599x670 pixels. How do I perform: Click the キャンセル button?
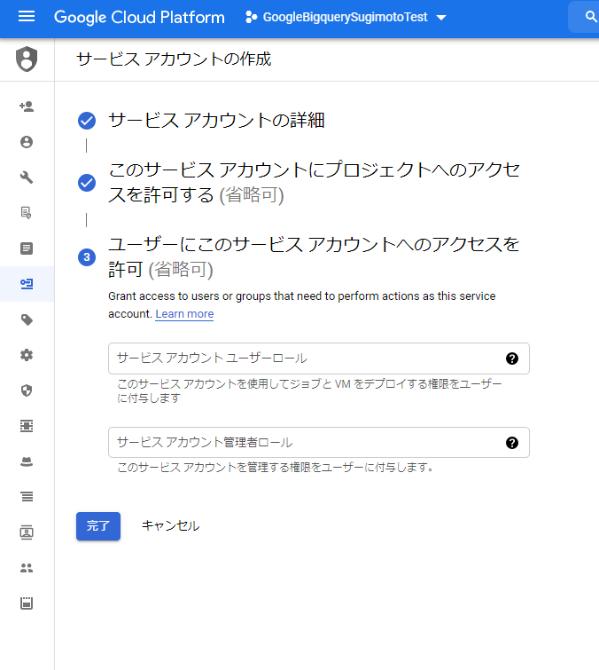(170, 526)
